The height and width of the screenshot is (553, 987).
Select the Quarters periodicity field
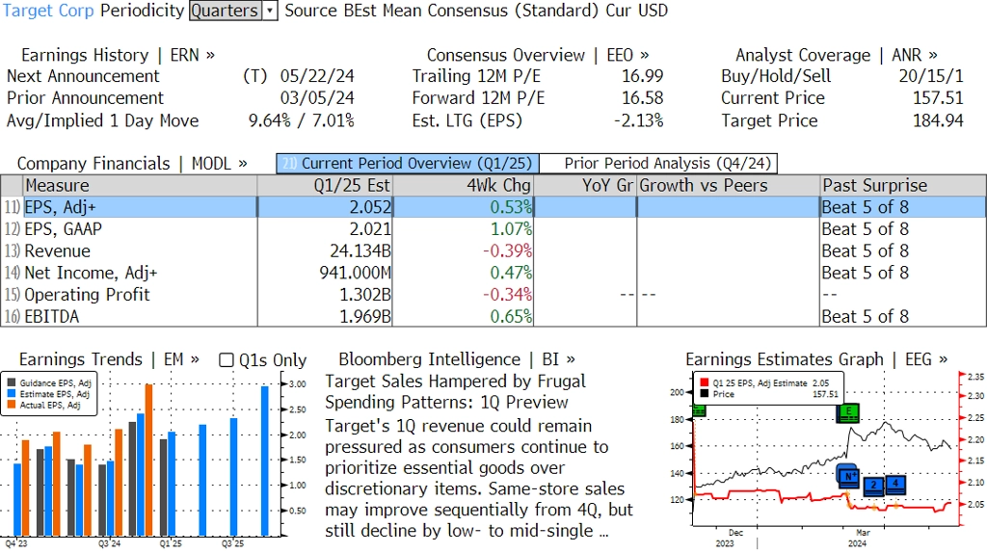[x=226, y=11]
